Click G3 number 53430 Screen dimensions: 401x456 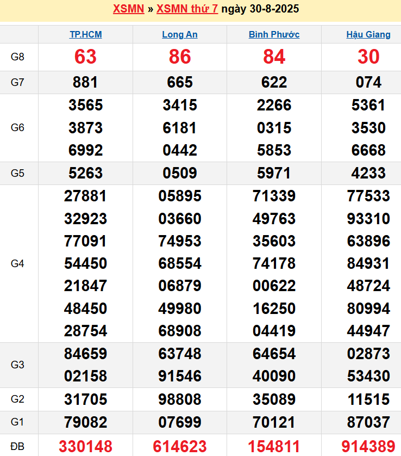click(x=368, y=376)
